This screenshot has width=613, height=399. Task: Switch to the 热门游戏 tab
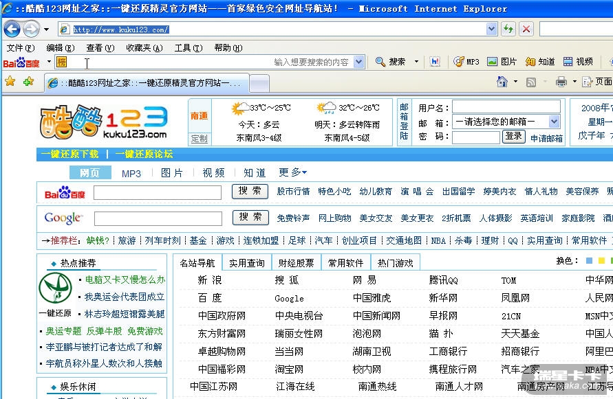coord(395,263)
